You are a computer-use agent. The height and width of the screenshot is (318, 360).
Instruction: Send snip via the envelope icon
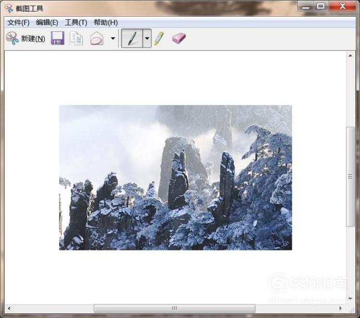(97, 38)
